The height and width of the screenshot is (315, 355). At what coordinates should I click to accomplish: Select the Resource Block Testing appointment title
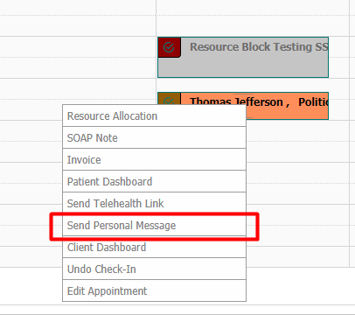(259, 47)
